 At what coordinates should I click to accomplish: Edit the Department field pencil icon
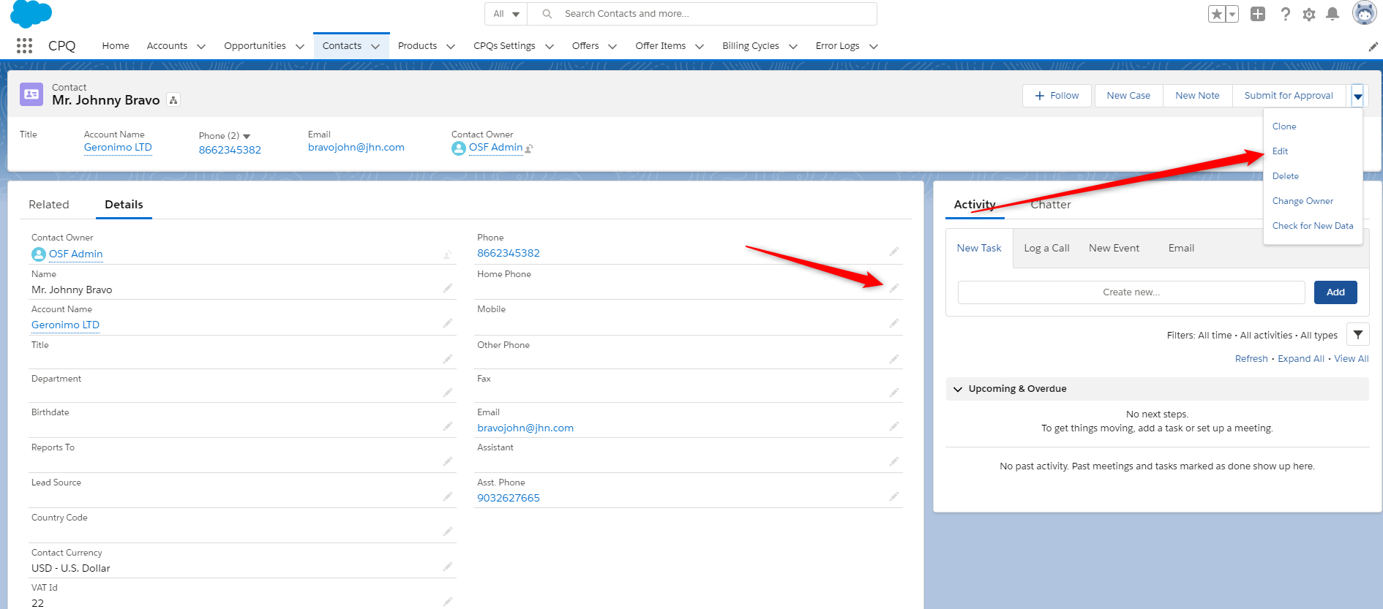pos(448,393)
